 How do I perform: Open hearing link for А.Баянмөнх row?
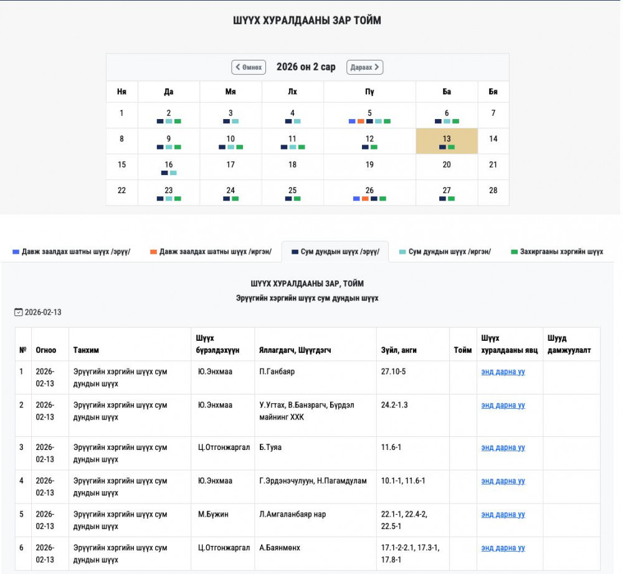(503, 548)
